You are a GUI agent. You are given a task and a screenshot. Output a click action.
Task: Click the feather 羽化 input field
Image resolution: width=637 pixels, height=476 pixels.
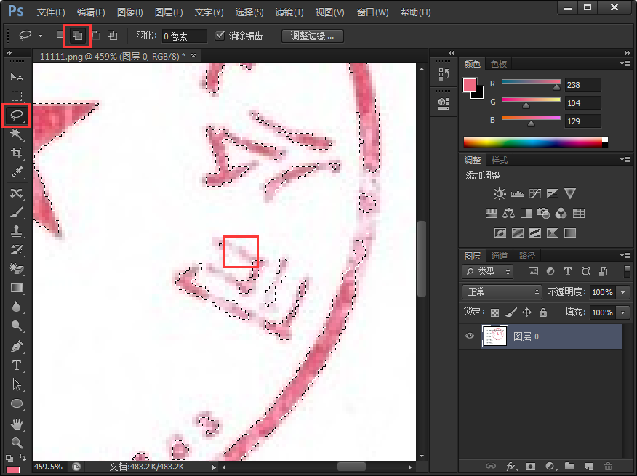185,36
